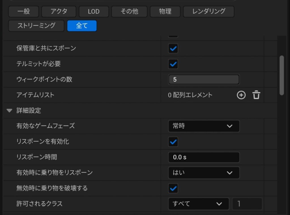Viewport: 290px width, 215px height.
Task: Uncheck the テルミットが必要 checkbox
Action: (173, 64)
